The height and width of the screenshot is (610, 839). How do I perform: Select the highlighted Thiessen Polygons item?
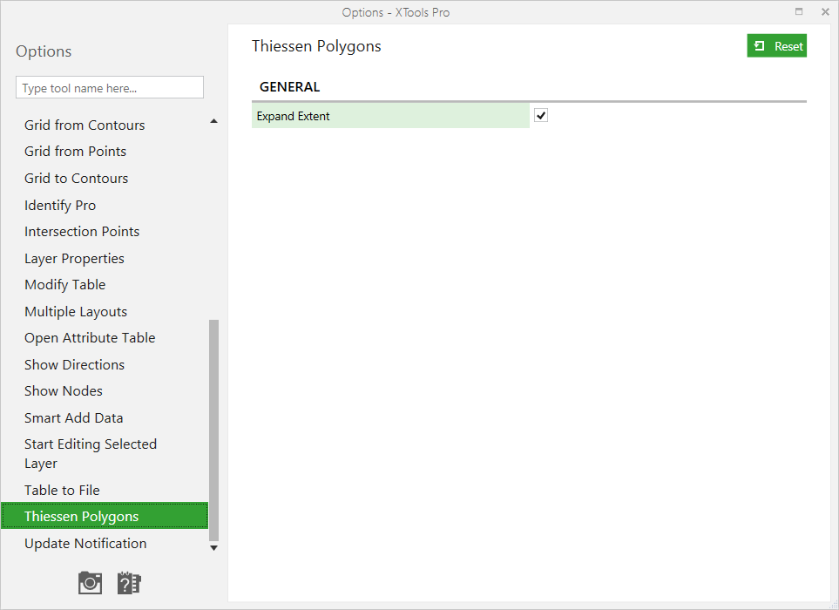click(x=105, y=516)
